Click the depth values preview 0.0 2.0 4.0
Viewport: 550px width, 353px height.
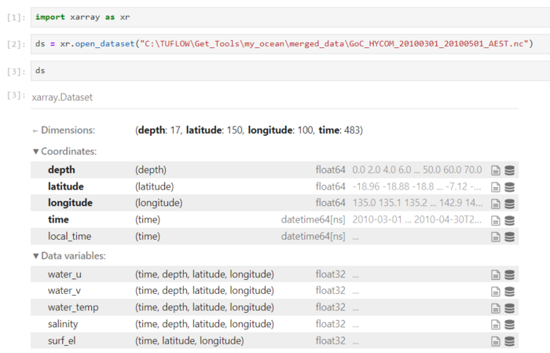tap(417, 170)
